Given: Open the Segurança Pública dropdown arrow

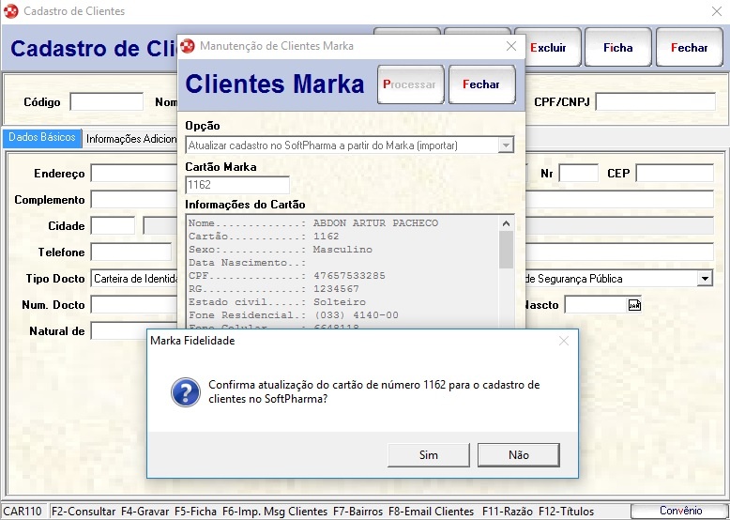Looking at the screenshot, I should (705, 279).
